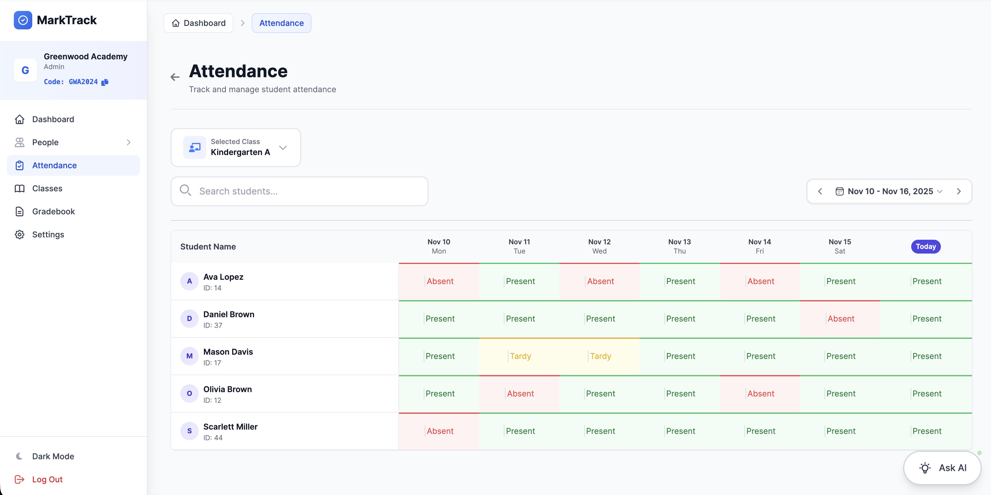Click the MarkTrack logo icon

click(x=23, y=20)
